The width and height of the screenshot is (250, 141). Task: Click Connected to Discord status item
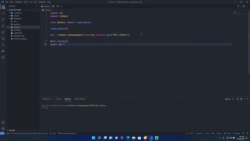coord(67,133)
